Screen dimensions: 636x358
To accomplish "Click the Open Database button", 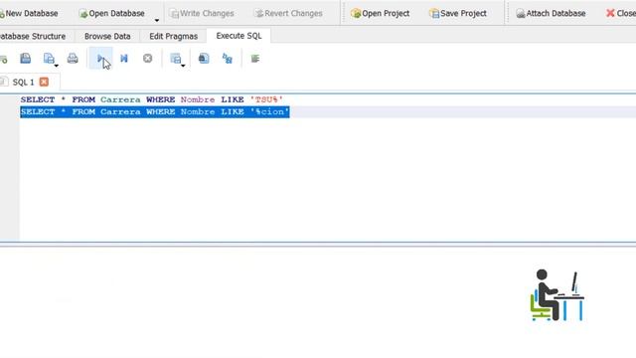I will [112, 13].
